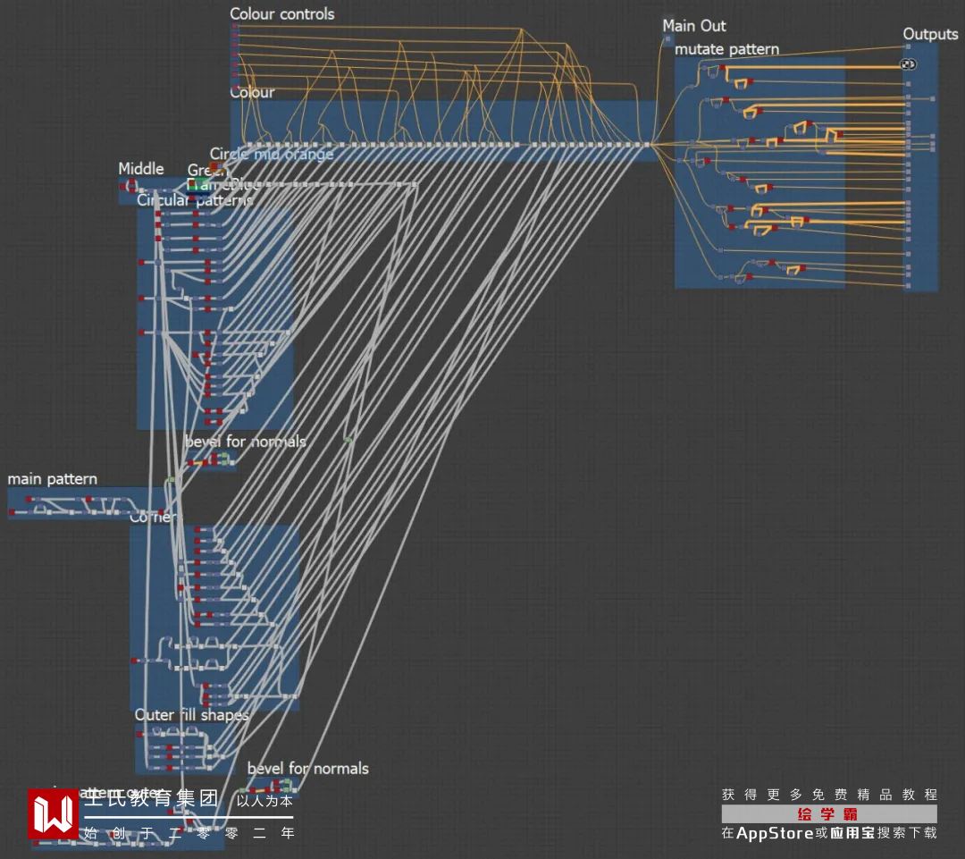Viewport: 965px width, 859px height.
Task: Click the Outputs frame title
Action: [x=930, y=35]
